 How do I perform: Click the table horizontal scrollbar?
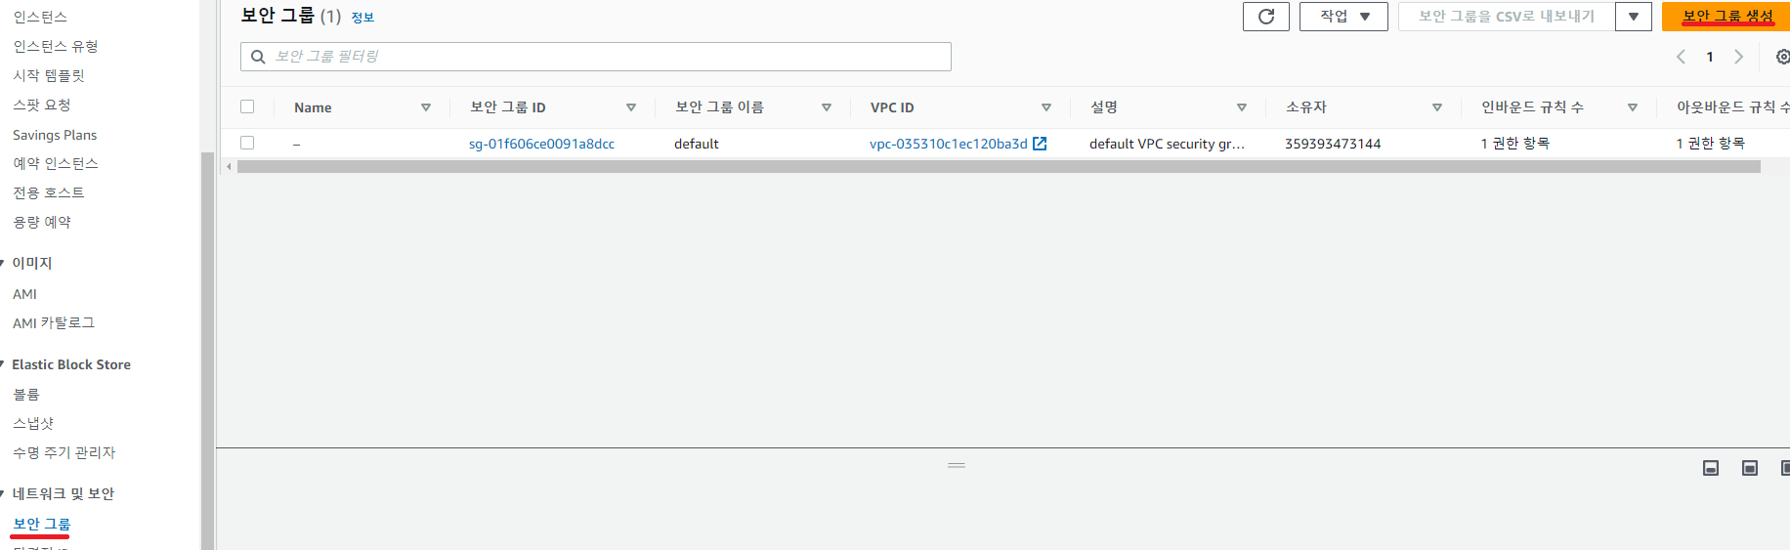pyautogui.click(x=999, y=167)
